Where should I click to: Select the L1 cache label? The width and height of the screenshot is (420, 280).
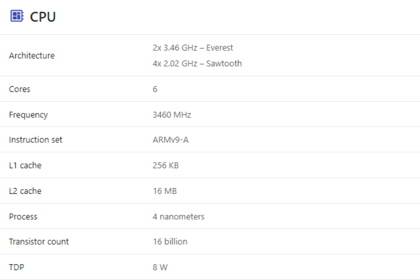pyautogui.click(x=25, y=165)
